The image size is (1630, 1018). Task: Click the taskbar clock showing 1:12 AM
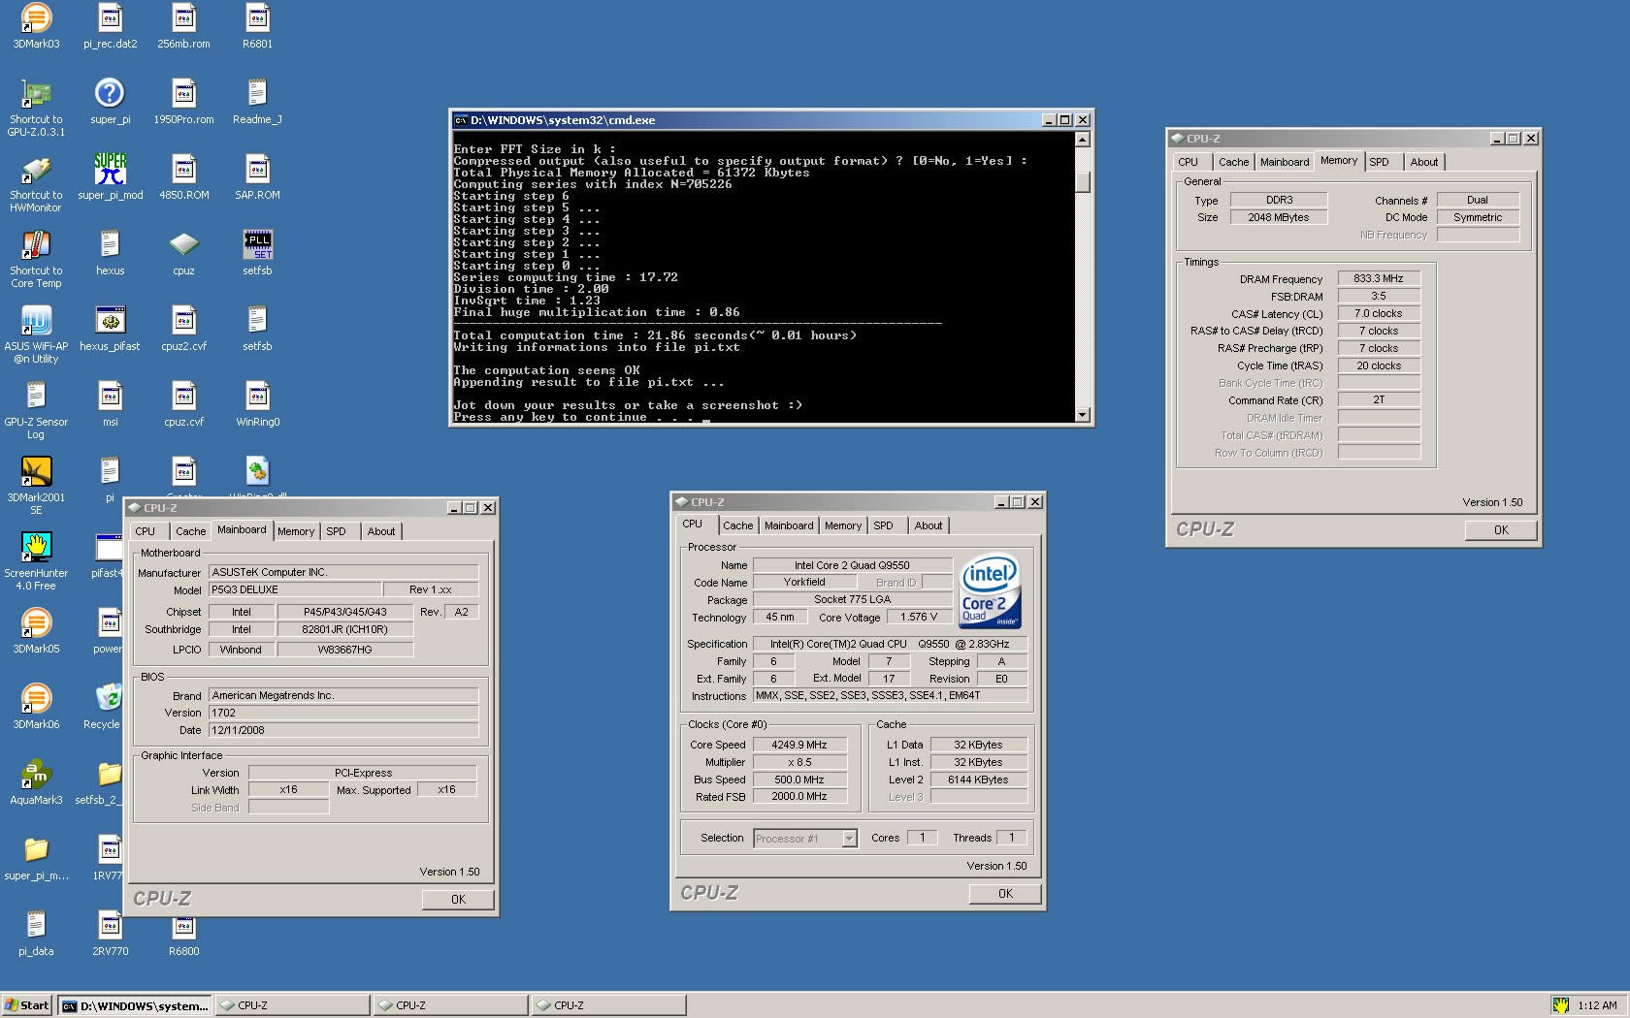click(1597, 1005)
